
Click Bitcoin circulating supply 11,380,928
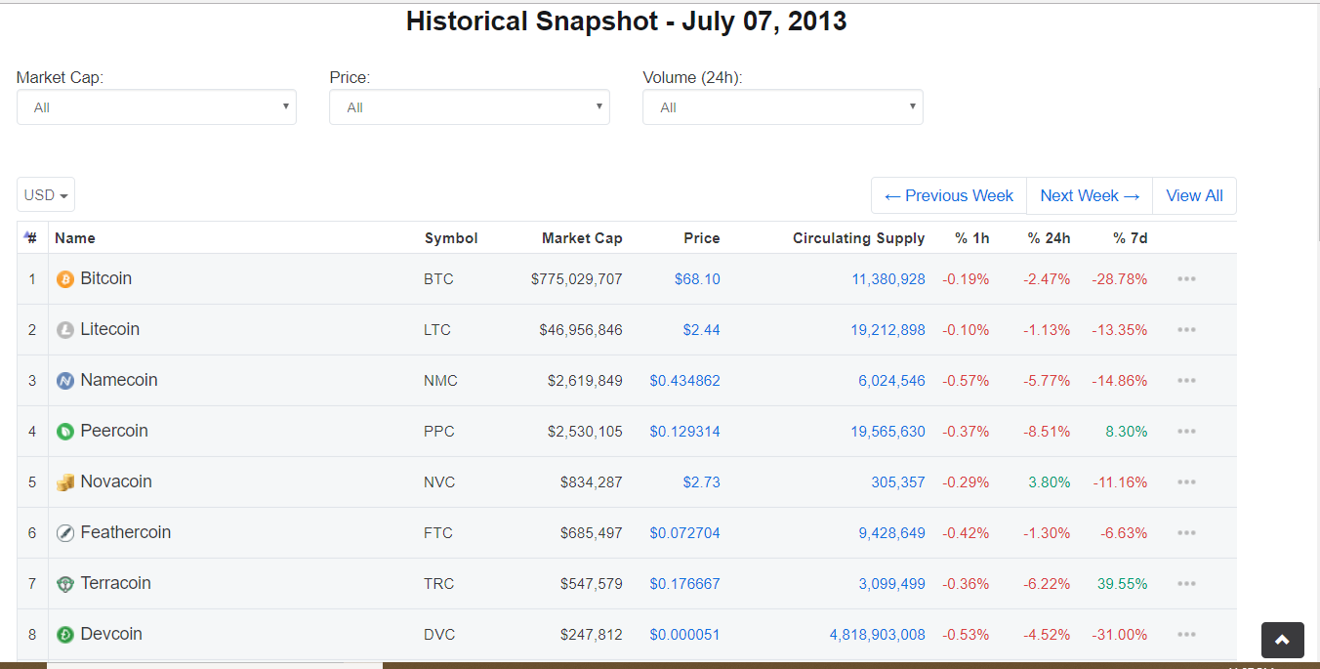[888, 279]
